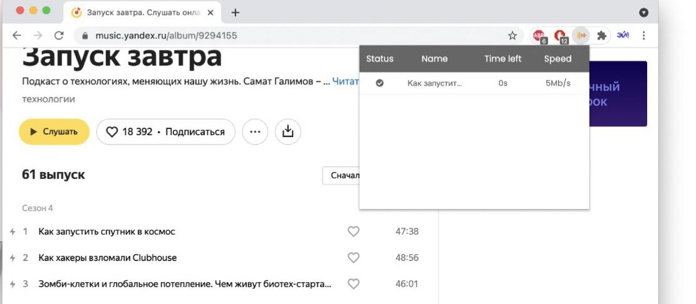Open the red extension with badge 12
Viewport: 696px width, 304px height.
pos(560,36)
